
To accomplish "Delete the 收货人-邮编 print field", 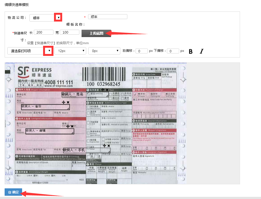I will pos(72,126).
